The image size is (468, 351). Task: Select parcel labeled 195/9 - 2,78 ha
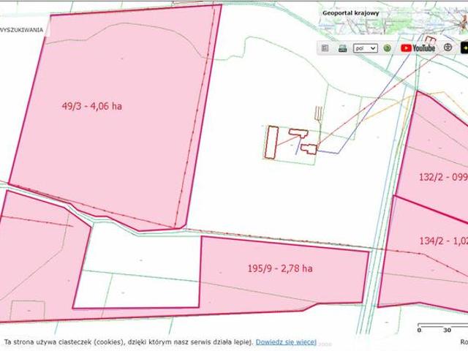click(x=280, y=268)
